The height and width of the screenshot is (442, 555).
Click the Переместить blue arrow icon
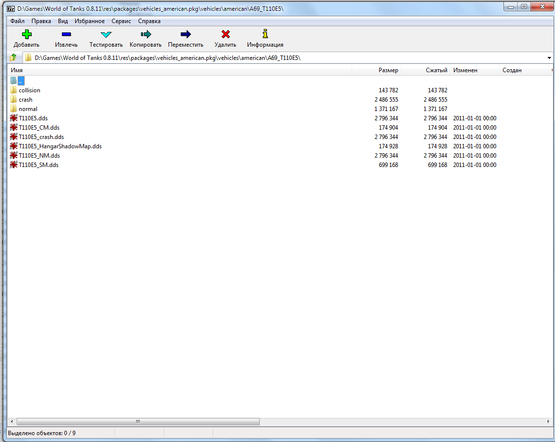coord(186,34)
